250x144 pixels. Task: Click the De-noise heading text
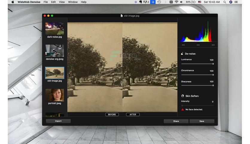[190, 54]
